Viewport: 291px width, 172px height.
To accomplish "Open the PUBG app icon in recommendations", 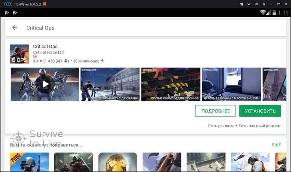I will pos(29,162).
